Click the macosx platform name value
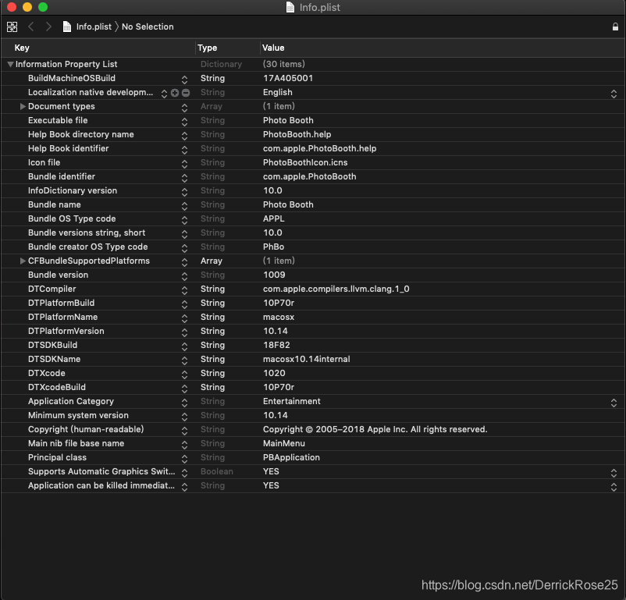The width and height of the screenshot is (626, 600). (x=279, y=317)
